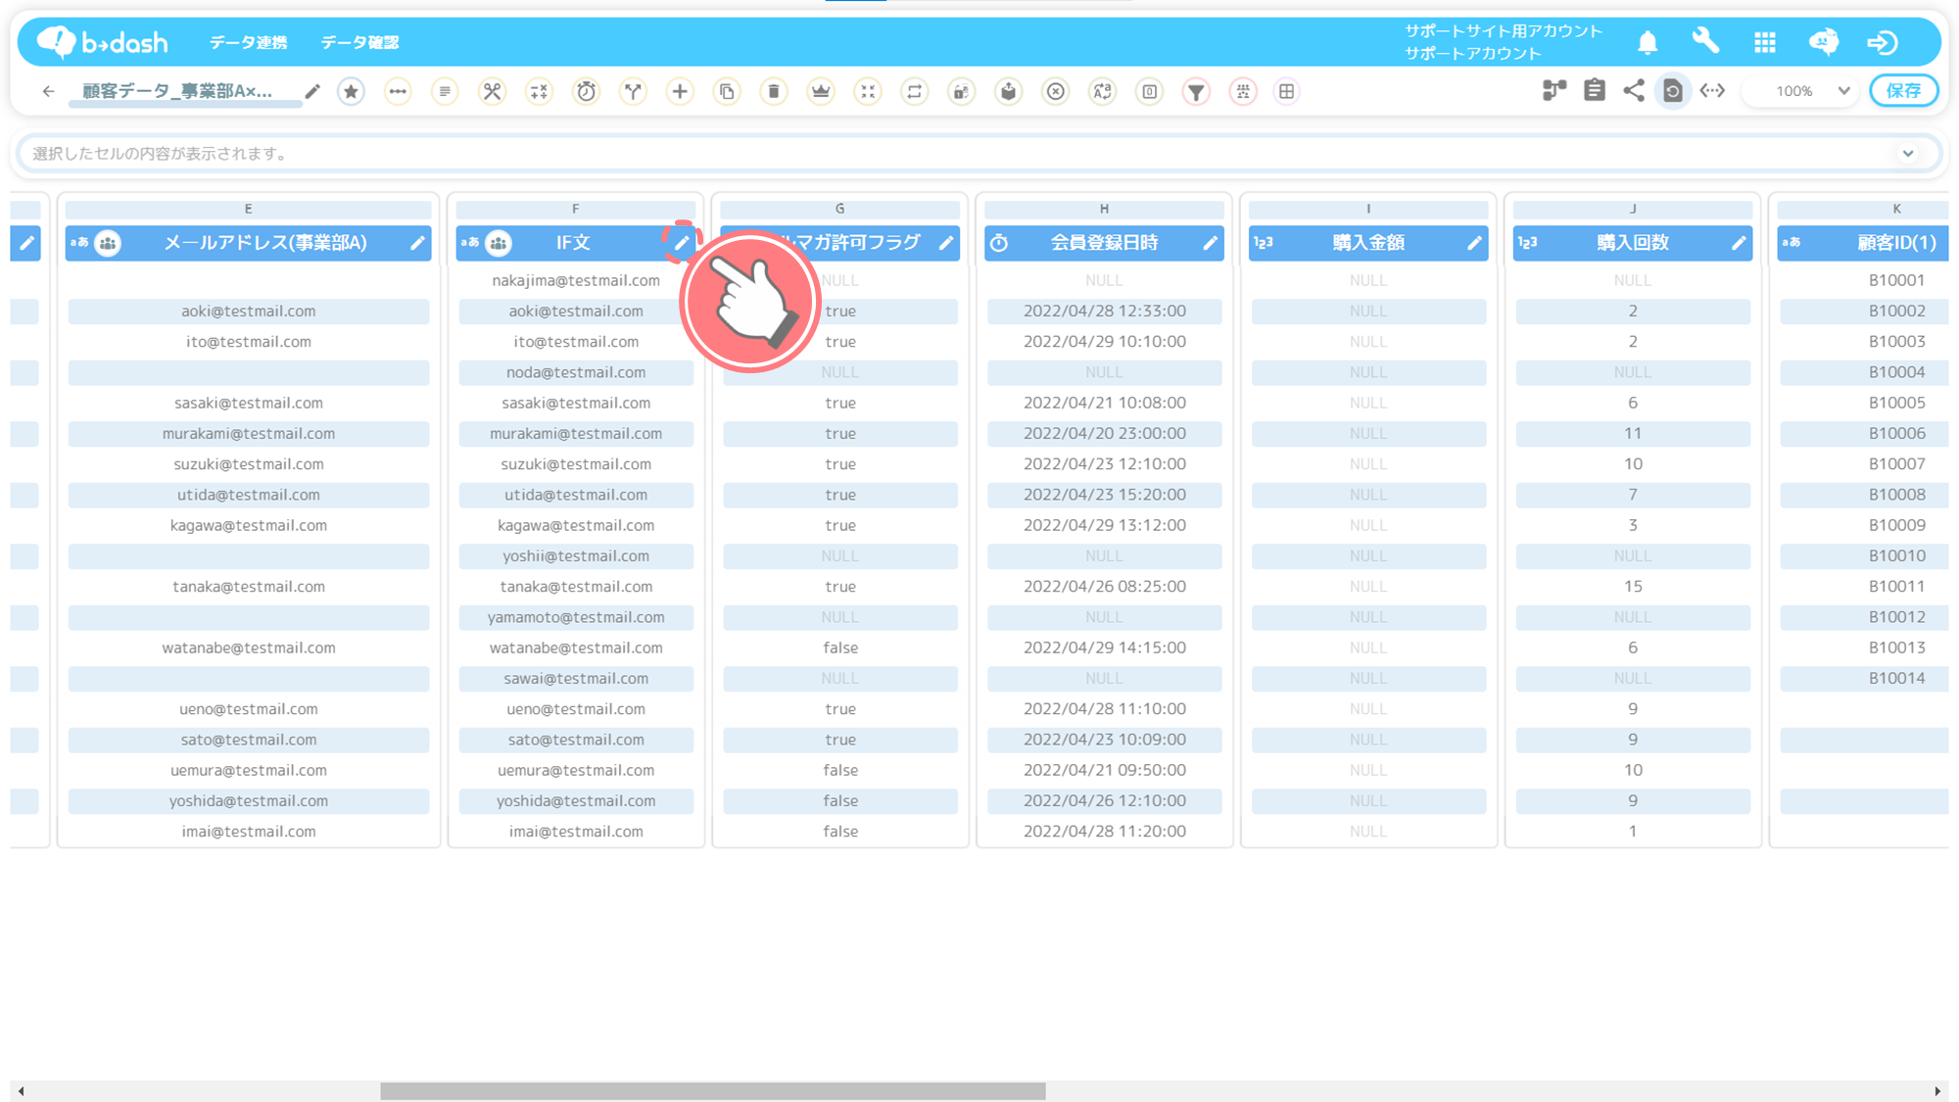Select the 購入金額 column header
This screenshot has width=1959, height=1102.
[1368, 243]
